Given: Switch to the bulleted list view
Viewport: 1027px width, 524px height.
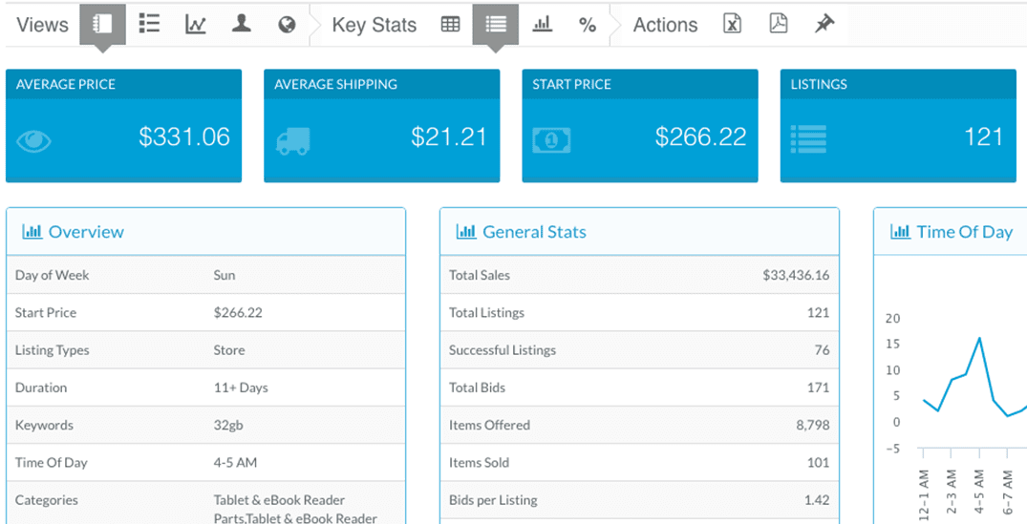Looking at the screenshot, I should [149, 25].
